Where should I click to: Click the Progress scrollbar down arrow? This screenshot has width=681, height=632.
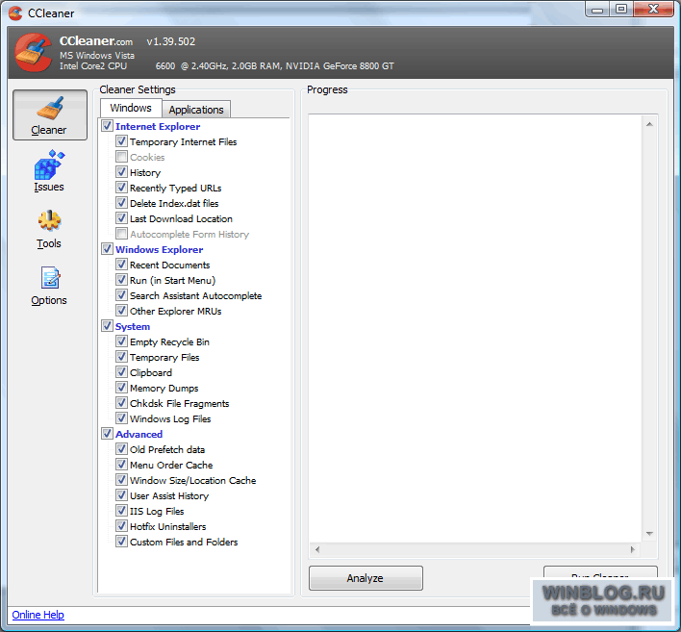[x=649, y=534]
